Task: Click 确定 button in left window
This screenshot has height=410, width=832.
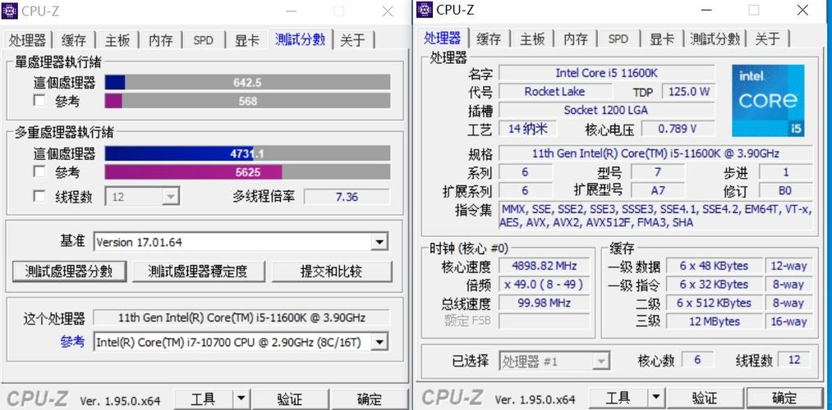Action: (x=370, y=398)
